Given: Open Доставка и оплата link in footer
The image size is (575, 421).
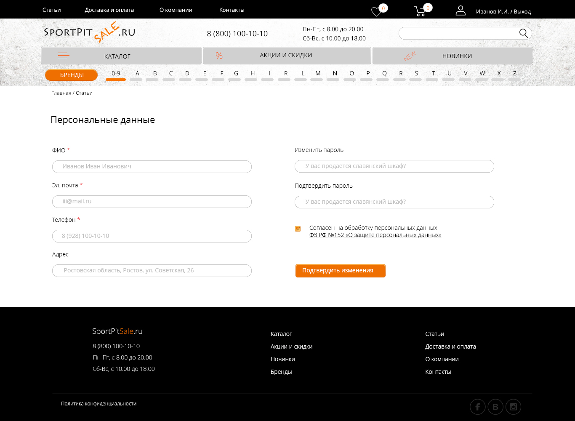Looking at the screenshot, I should coord(450,346).
